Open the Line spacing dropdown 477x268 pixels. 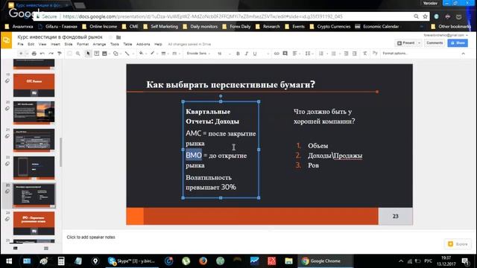click(x=309, y=54)
